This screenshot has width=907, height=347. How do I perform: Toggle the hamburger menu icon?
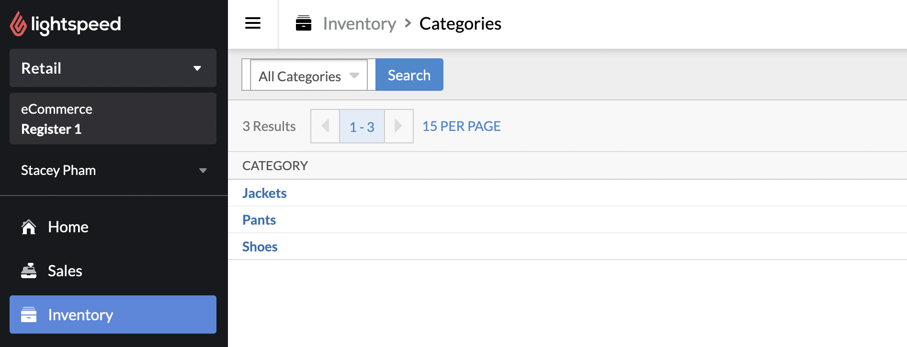click(253, 23)
